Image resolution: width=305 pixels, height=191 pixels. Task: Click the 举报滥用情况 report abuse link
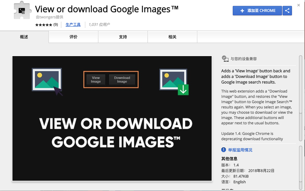(x=240, y=150)
